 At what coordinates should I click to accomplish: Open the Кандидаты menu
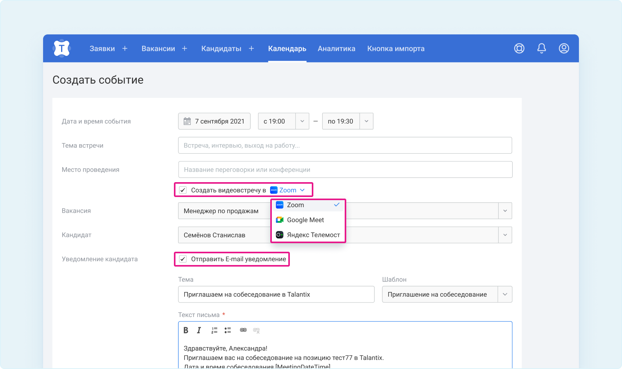pos(221,48)
